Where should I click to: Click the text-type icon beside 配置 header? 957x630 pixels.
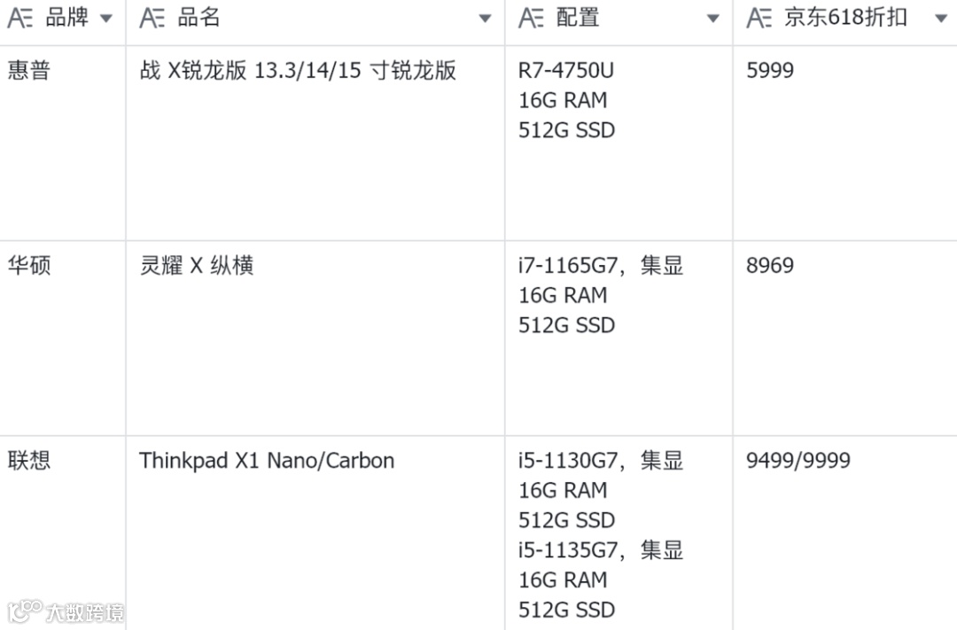pyautogui.click(x=531, y=19)
